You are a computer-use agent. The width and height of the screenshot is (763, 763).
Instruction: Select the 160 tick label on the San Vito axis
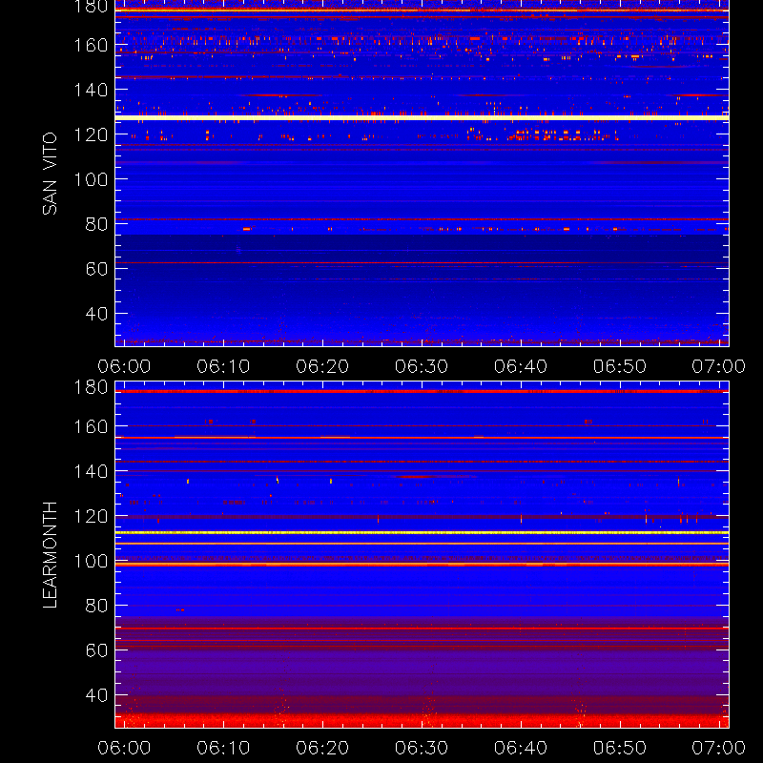click(x=91, y=45)
